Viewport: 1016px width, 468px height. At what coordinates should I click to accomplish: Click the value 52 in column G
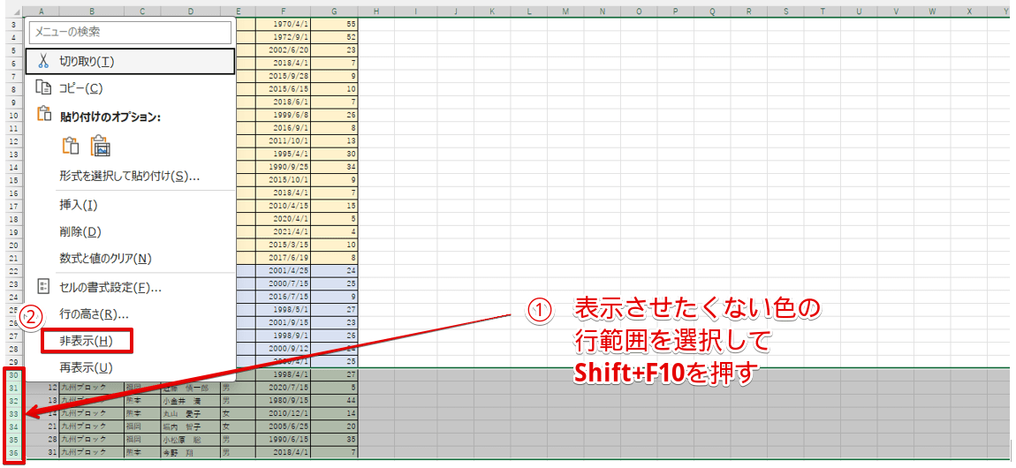[x=334, y=37]
